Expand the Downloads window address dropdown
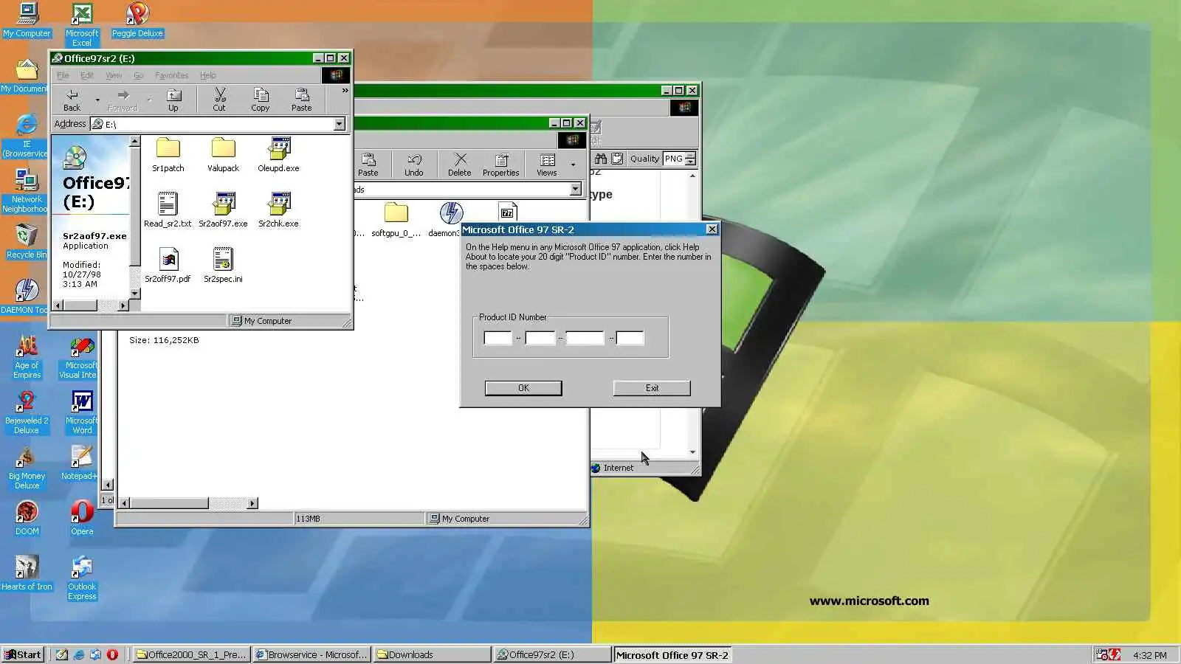The width and height of the screenshot is (1181, 664). pos(576,190)
